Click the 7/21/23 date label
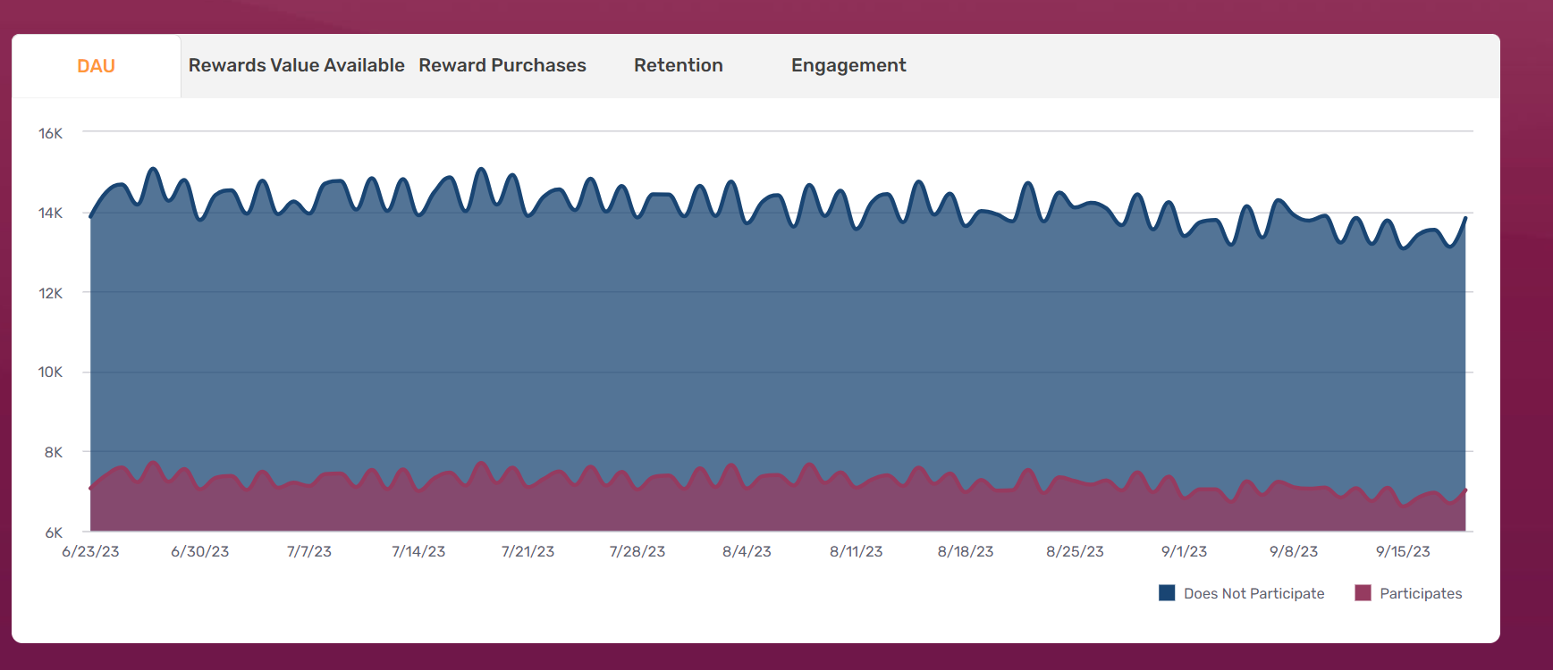The image size is (1553, 670). (x=528, y=551)
